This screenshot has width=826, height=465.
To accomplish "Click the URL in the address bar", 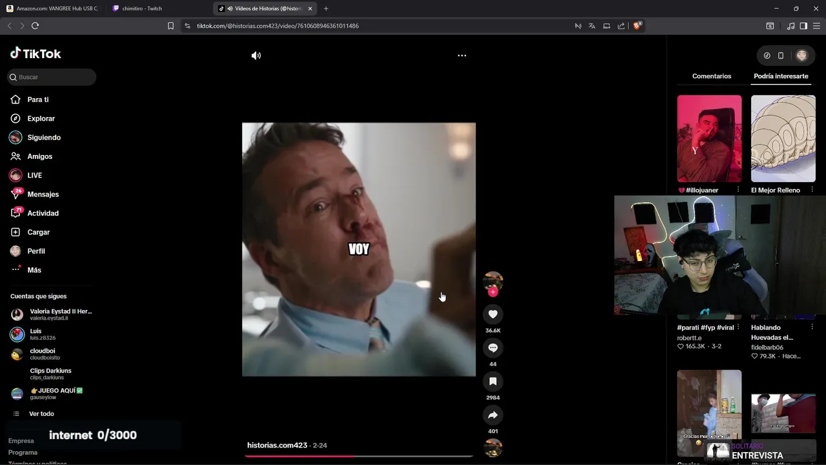I will click(277, 26).
